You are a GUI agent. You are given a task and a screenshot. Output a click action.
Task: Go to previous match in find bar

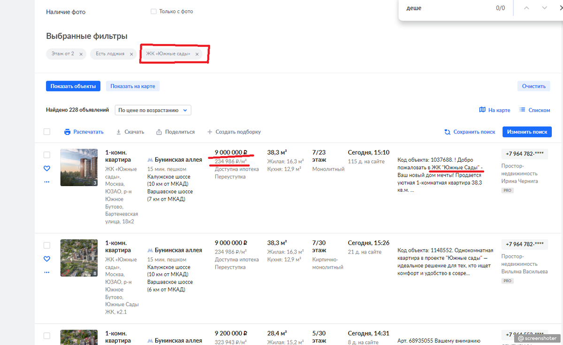(527, 8)
